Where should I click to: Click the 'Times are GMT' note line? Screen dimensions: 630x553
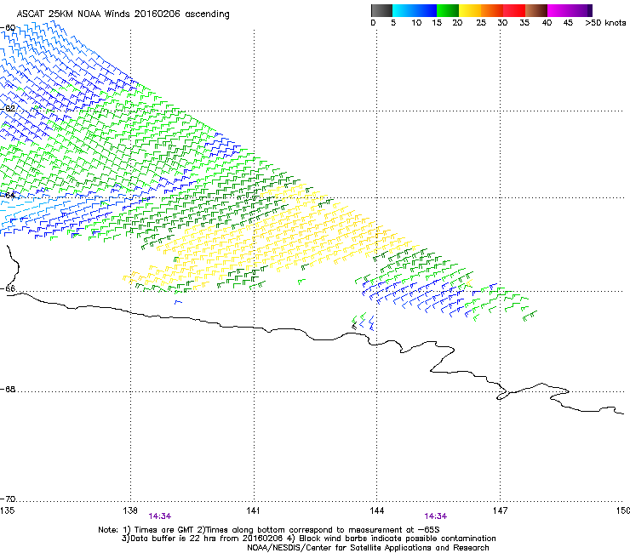269,530
